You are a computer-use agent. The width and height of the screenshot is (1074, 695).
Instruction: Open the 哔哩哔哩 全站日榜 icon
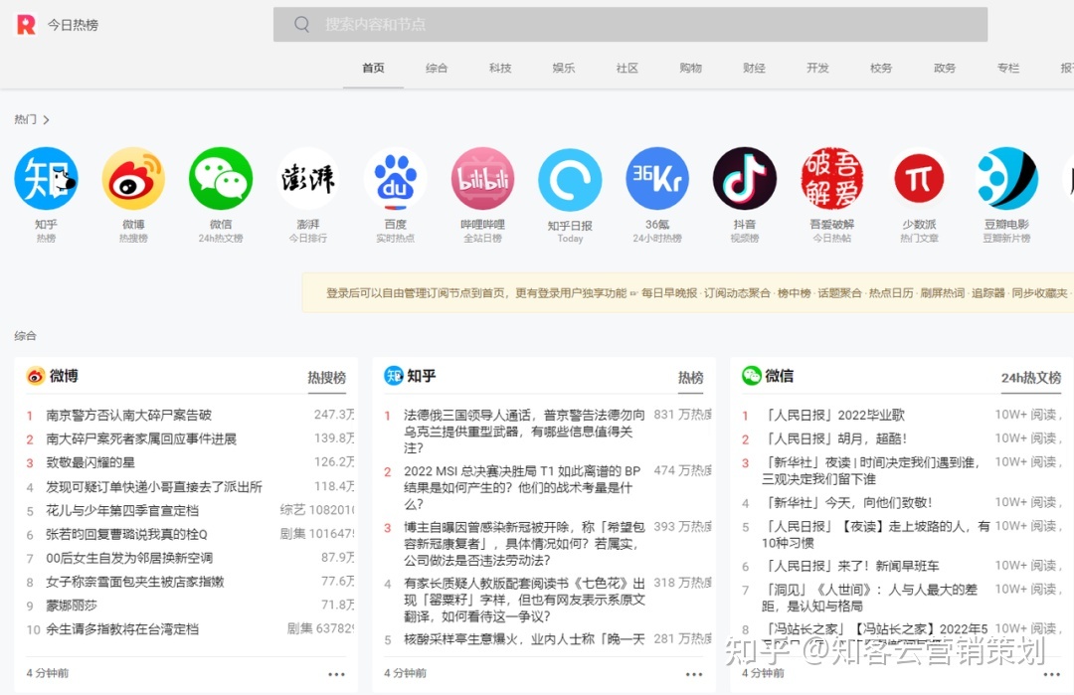point(482,180)
